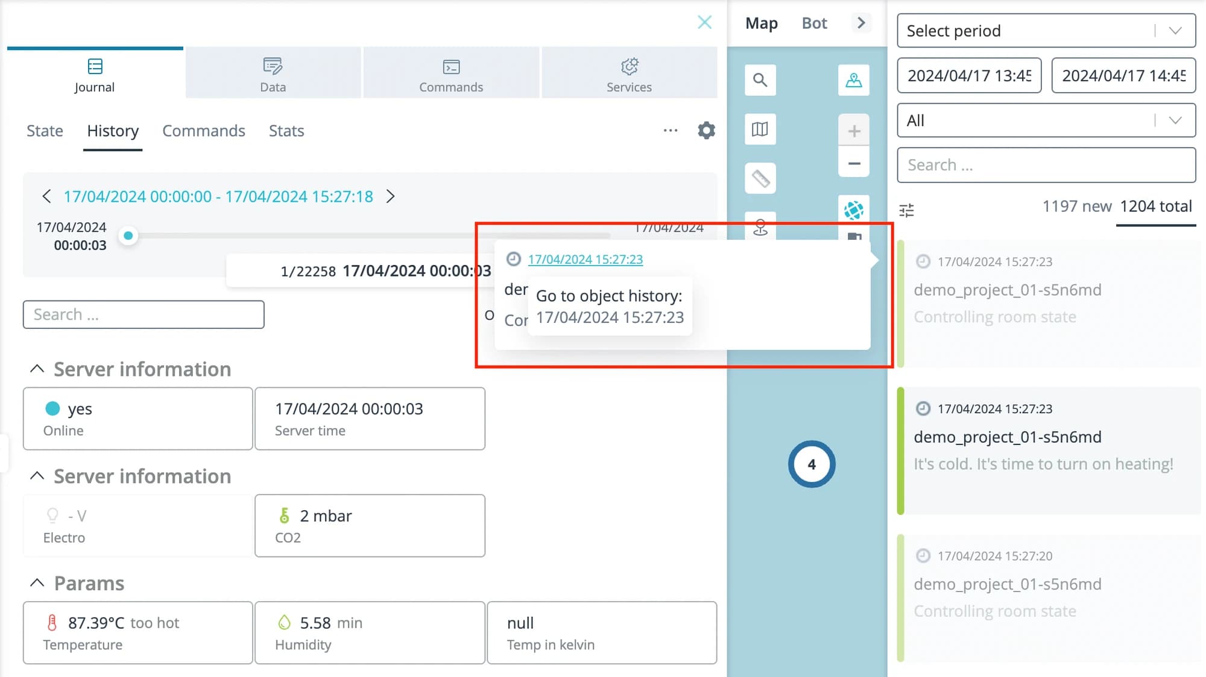Expand the All filter dropdown
Image resolution: width=1206 pixels, height=677 pixels.
[x=1046, y=120]
